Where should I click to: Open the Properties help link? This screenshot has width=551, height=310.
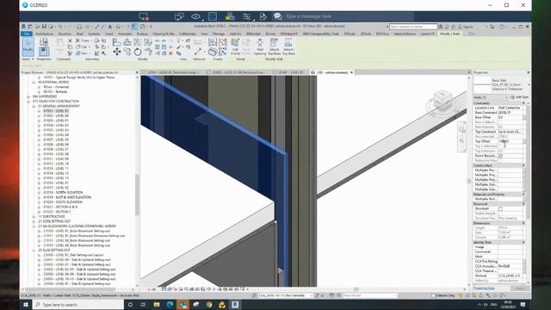point(484,288)
